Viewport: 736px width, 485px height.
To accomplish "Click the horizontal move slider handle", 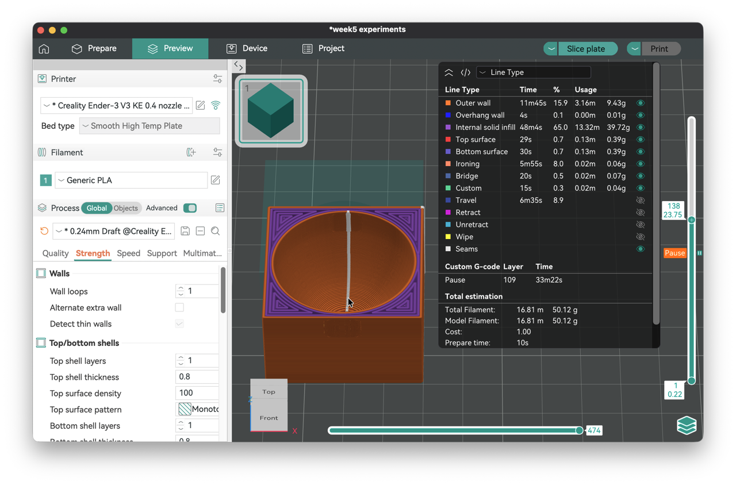I will [579, 430].
